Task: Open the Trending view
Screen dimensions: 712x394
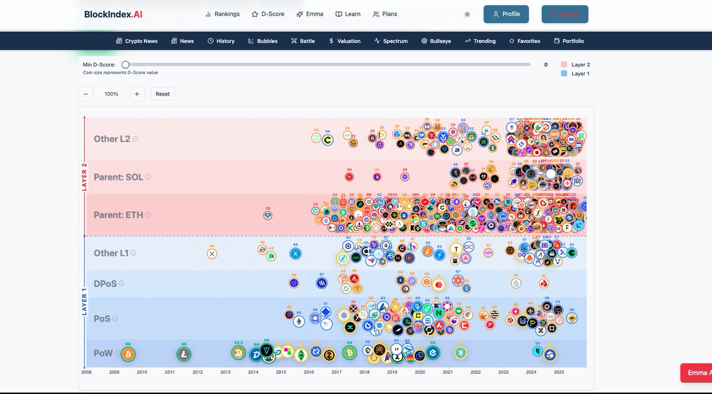Action: click(x=480, y=41)
